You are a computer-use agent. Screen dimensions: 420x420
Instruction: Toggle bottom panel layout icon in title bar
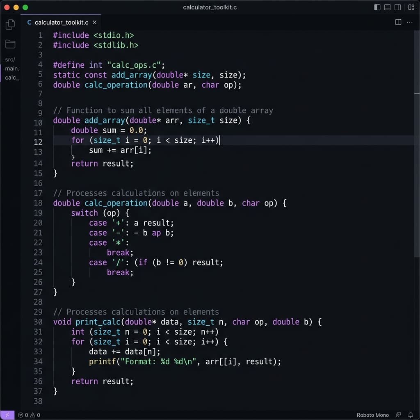(x=387, y=7)
